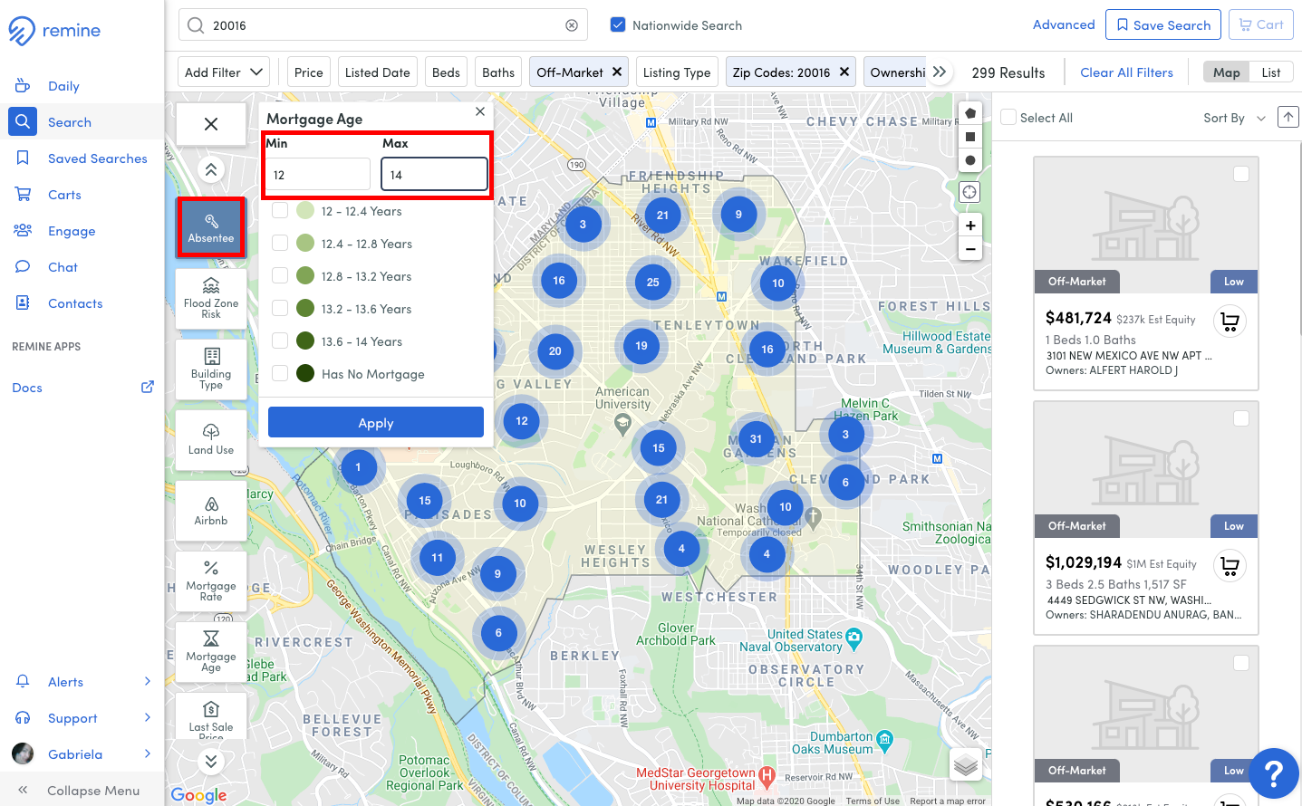Apply the Mortgage Age filter

(376, 422)
